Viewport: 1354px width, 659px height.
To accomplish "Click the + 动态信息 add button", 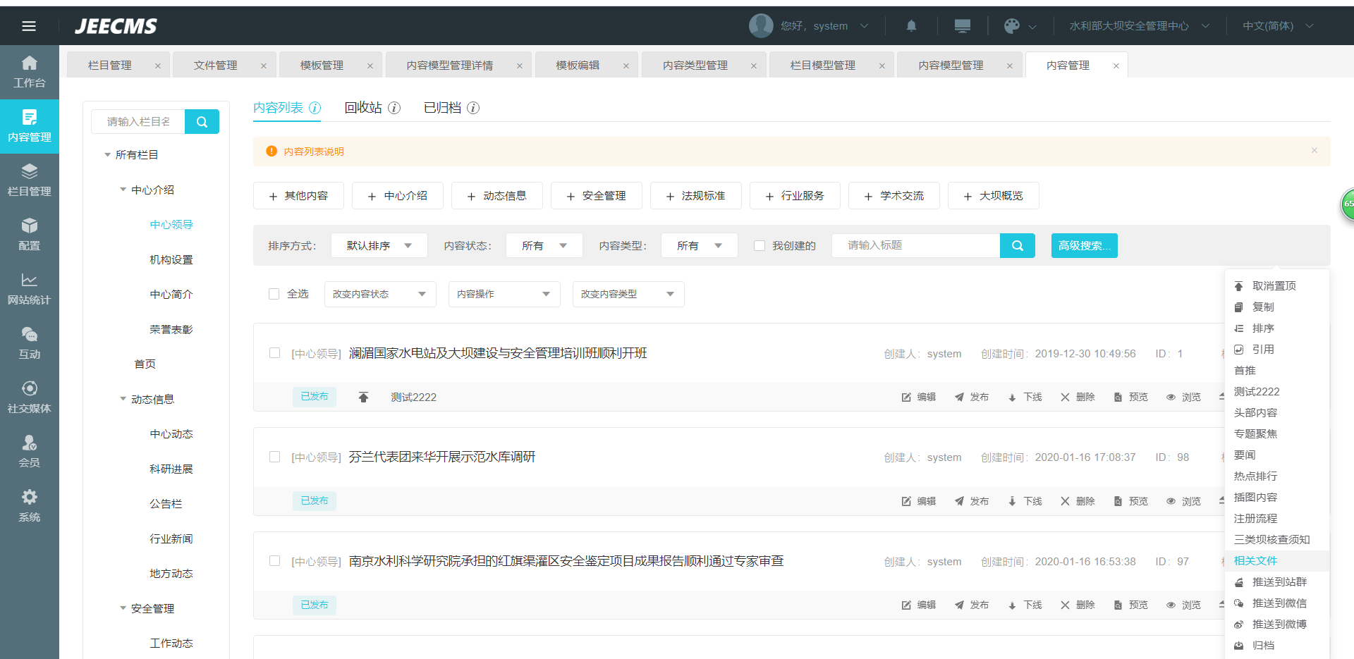I will pyautogui.click(x=496, y=196).
